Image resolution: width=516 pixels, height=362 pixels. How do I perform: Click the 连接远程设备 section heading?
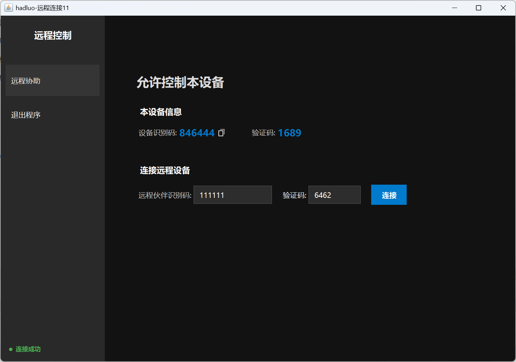tap(165, 170)
